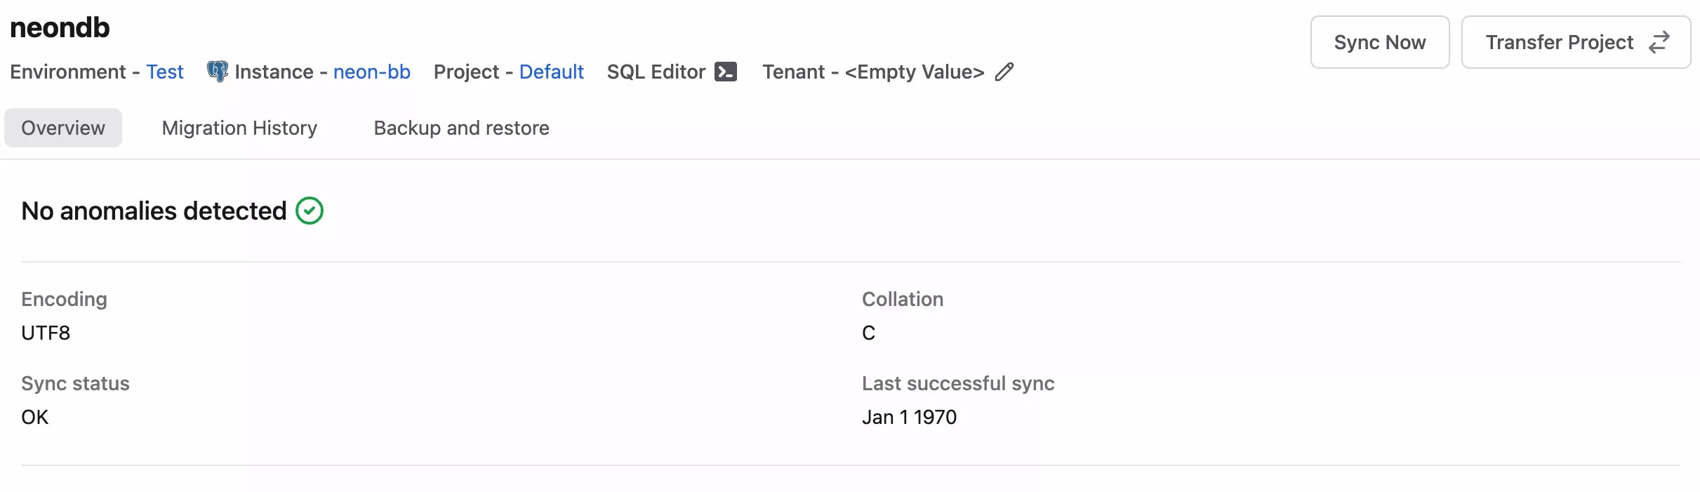Open the Backup and restore tab
This screenshot has height=492, width=1700.
[461, 128]
